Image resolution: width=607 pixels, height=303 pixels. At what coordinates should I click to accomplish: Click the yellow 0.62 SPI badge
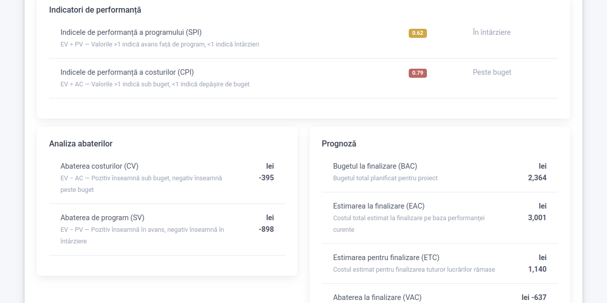(417, 33)
